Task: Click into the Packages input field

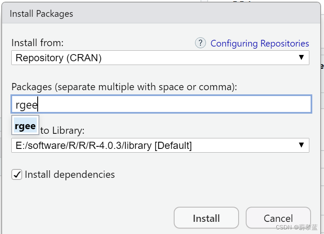Action: (161, 104)
